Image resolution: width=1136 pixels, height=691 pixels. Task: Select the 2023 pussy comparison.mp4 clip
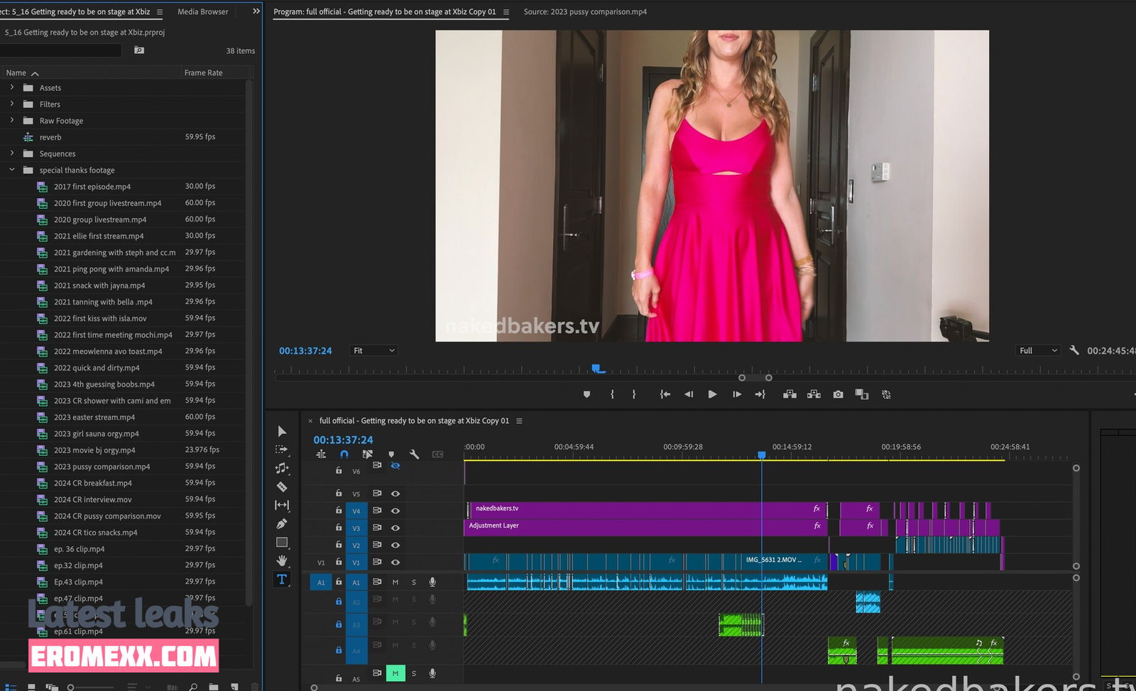[102, 467]
